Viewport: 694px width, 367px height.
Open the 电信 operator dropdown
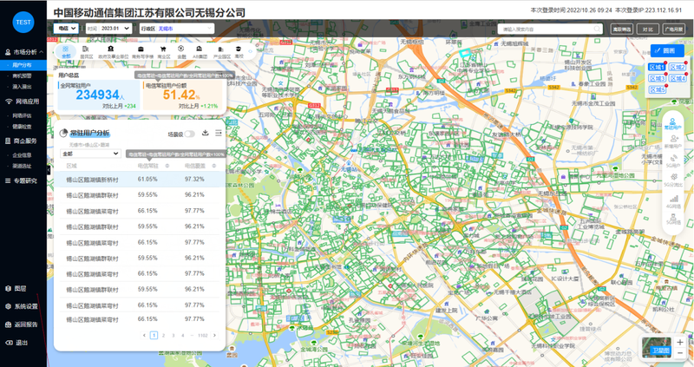pos(66,29)
